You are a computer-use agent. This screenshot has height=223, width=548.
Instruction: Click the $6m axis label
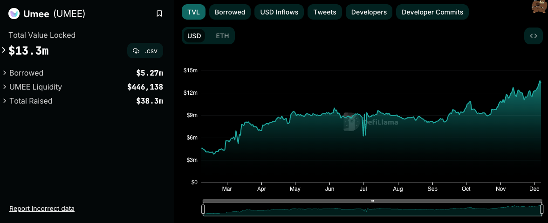[192, 138]
